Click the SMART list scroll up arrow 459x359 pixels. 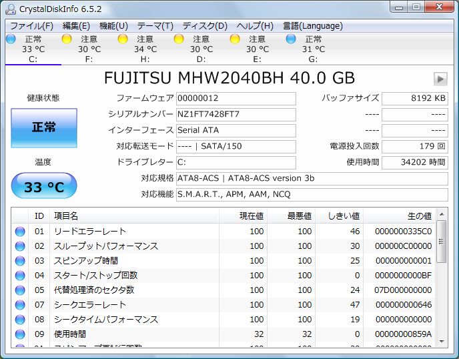coord(442,215)
